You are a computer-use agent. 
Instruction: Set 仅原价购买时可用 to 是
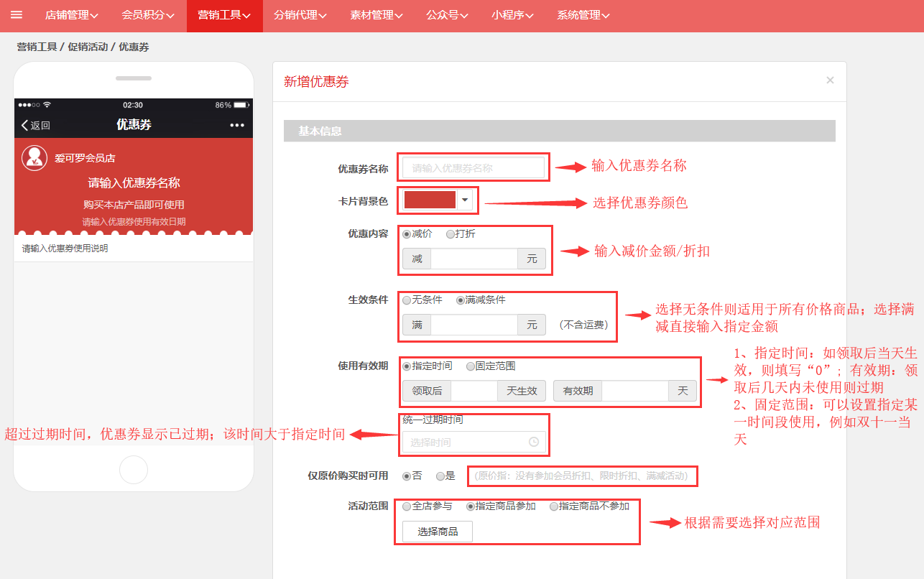[440, 476]
